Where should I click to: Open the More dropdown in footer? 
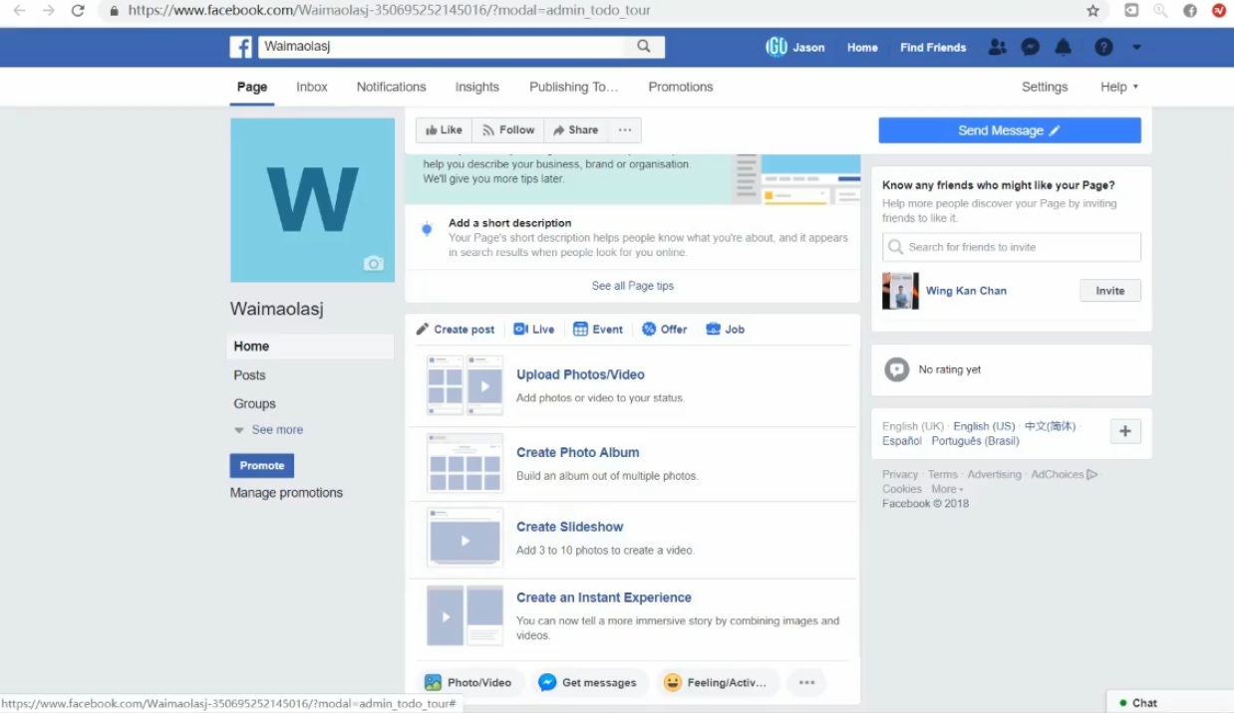pos(947,489)
